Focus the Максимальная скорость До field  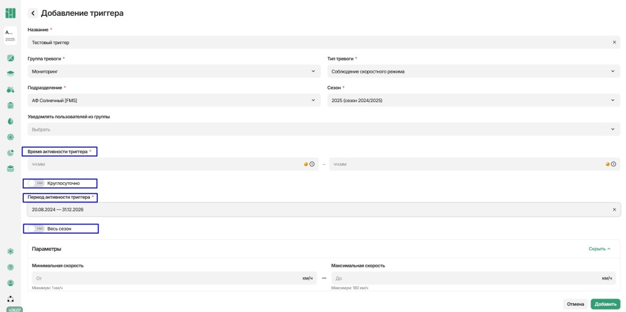coord(474,278)
